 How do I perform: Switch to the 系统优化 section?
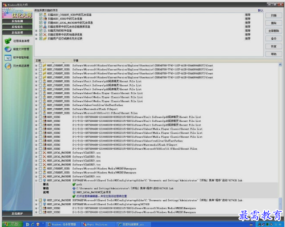point(17,27)
